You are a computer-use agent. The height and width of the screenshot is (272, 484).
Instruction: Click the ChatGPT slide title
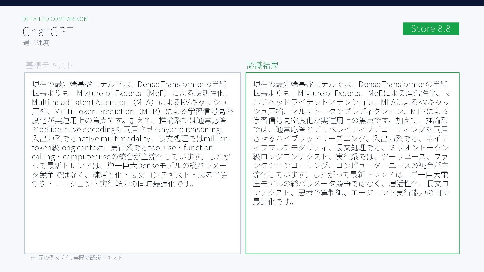tap(48, 32)
